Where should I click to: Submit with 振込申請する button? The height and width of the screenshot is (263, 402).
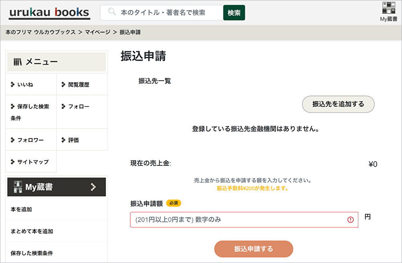tap(254, 249)
